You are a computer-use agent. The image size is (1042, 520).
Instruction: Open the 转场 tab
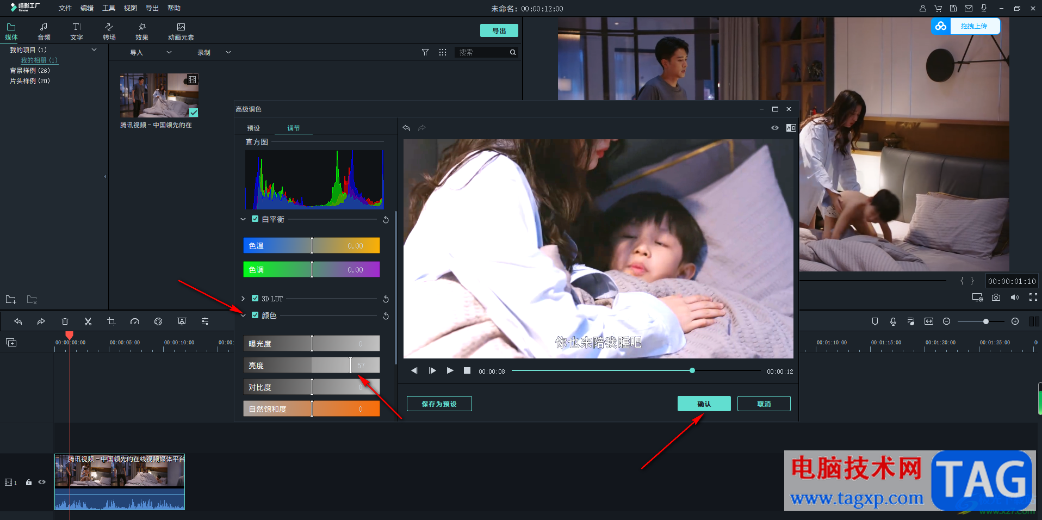pyautogui.click(x=109, y=32)
